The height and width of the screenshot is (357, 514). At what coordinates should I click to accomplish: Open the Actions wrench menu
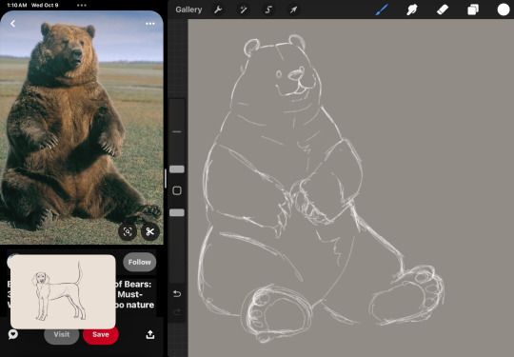click(x=218, y=10)
